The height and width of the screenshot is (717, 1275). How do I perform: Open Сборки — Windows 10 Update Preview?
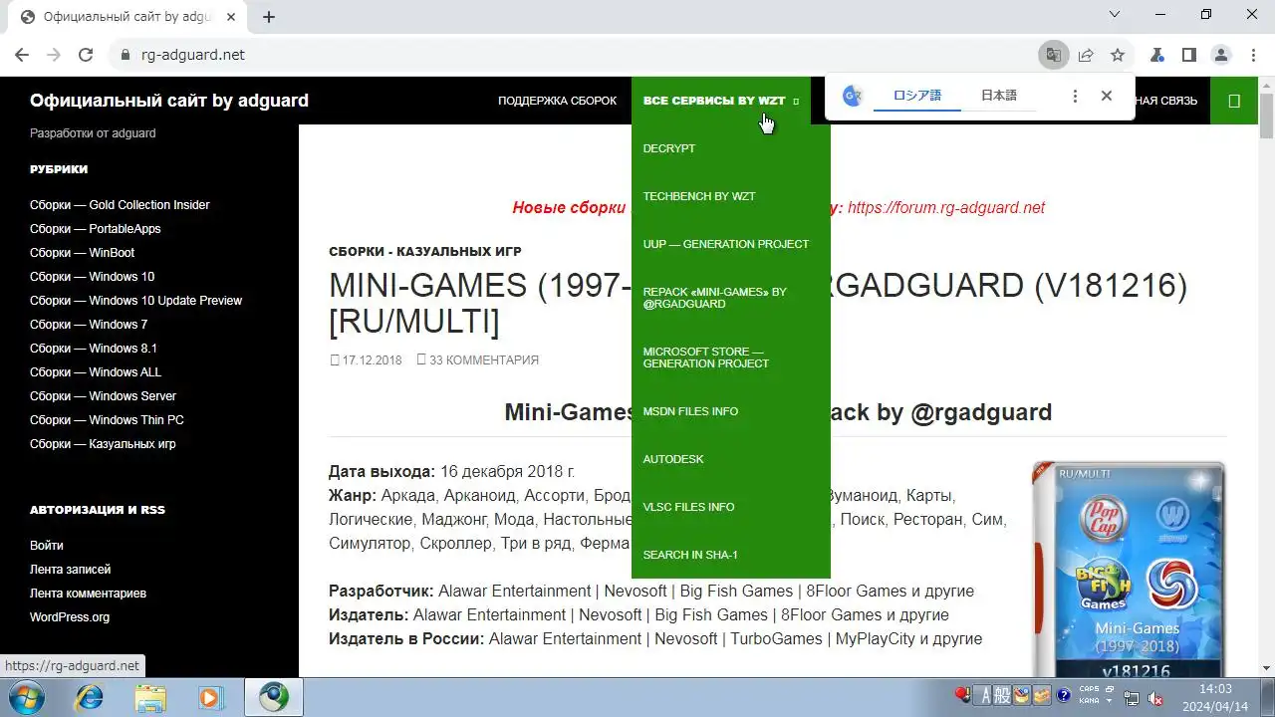(x=135, y=301)
